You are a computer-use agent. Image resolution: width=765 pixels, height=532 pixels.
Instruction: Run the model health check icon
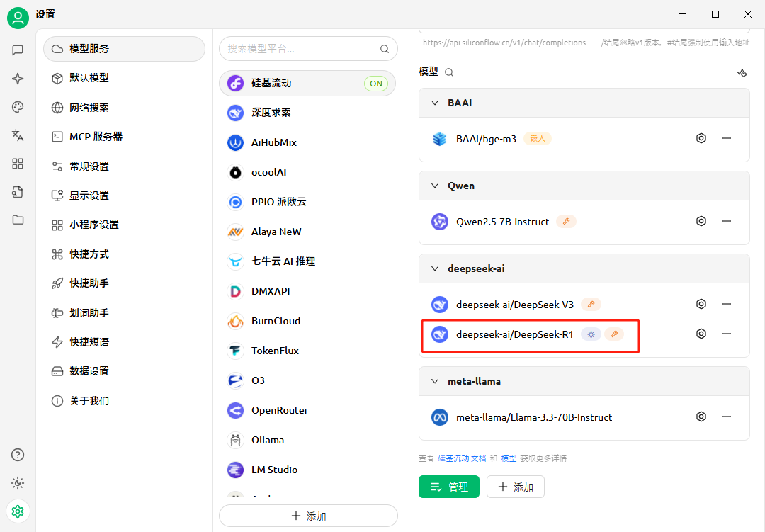pos(742,73)
